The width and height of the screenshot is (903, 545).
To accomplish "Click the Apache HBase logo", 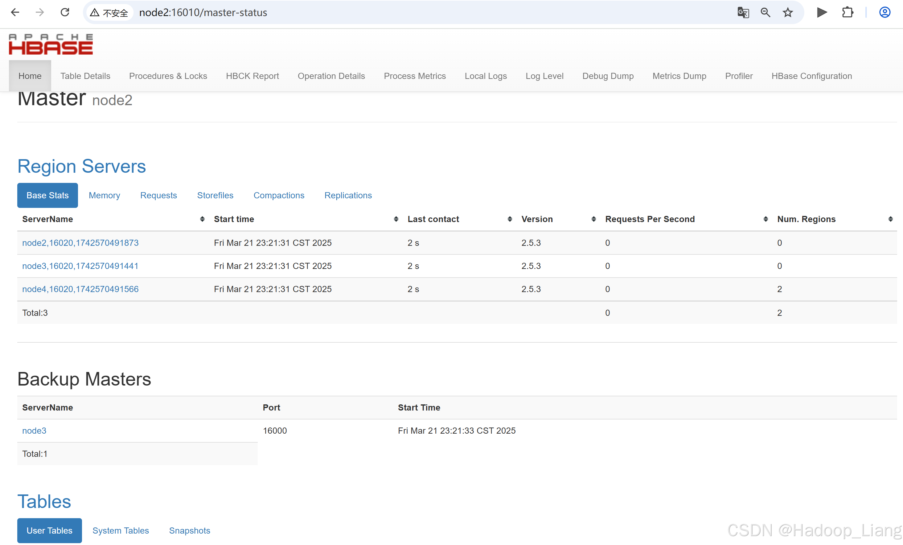I will pyautogui.click(x=51, y=44).
